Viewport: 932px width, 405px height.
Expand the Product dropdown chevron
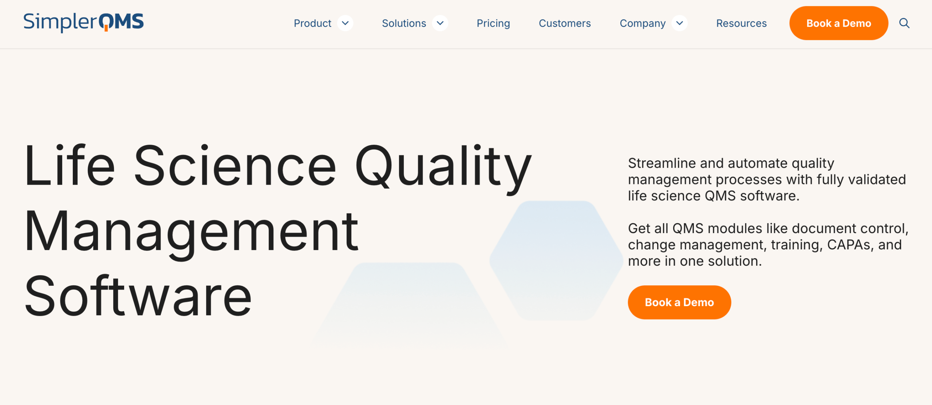tap(345, 23)
